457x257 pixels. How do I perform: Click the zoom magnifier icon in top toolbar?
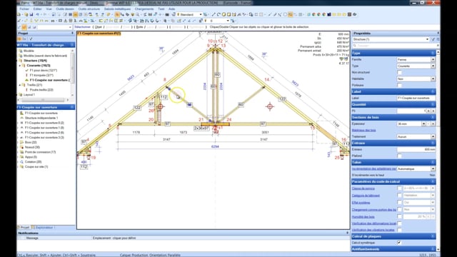pos(137,14)
